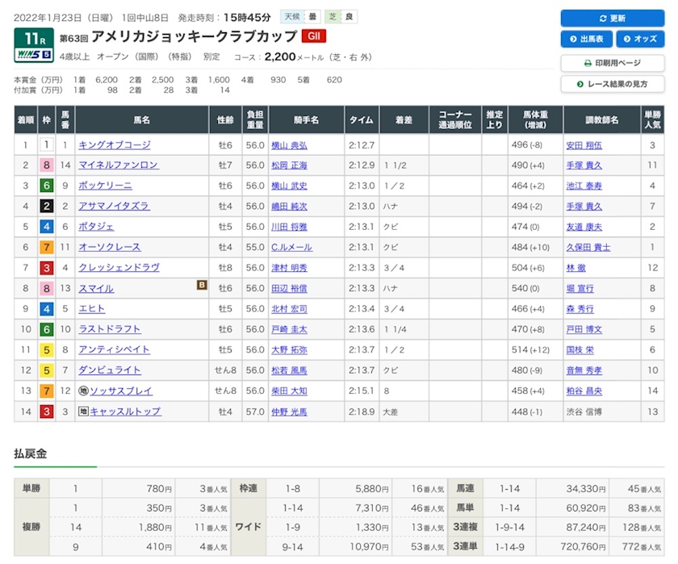Image resolution: width=678 pixels, height=564 pixels.
Task: Open jockey 横山 典弘 link
Action: pos(289,145)
